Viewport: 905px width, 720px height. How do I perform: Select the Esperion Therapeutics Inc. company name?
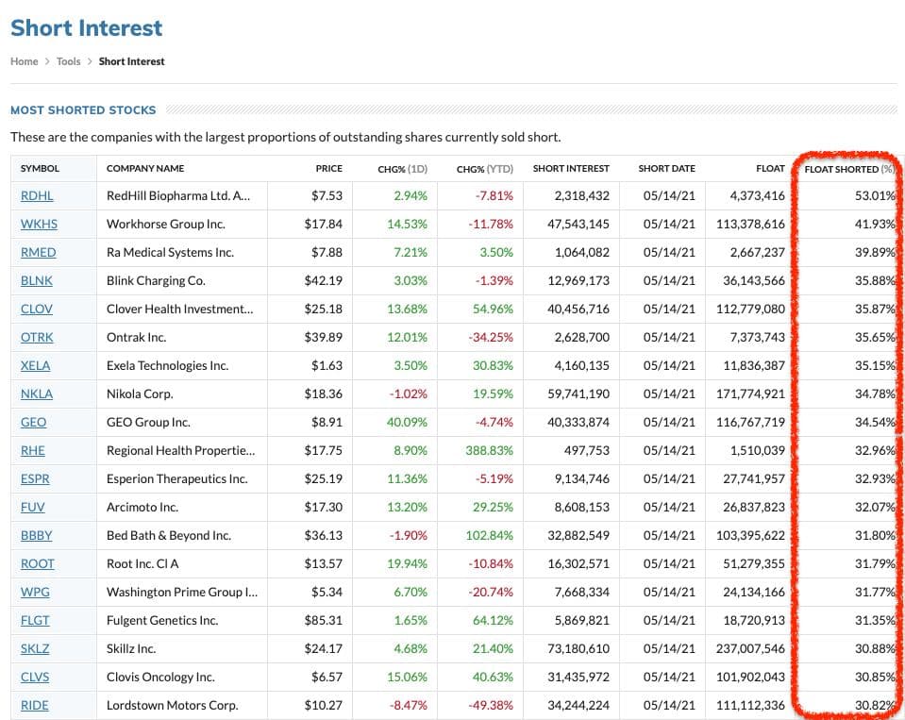177,478
